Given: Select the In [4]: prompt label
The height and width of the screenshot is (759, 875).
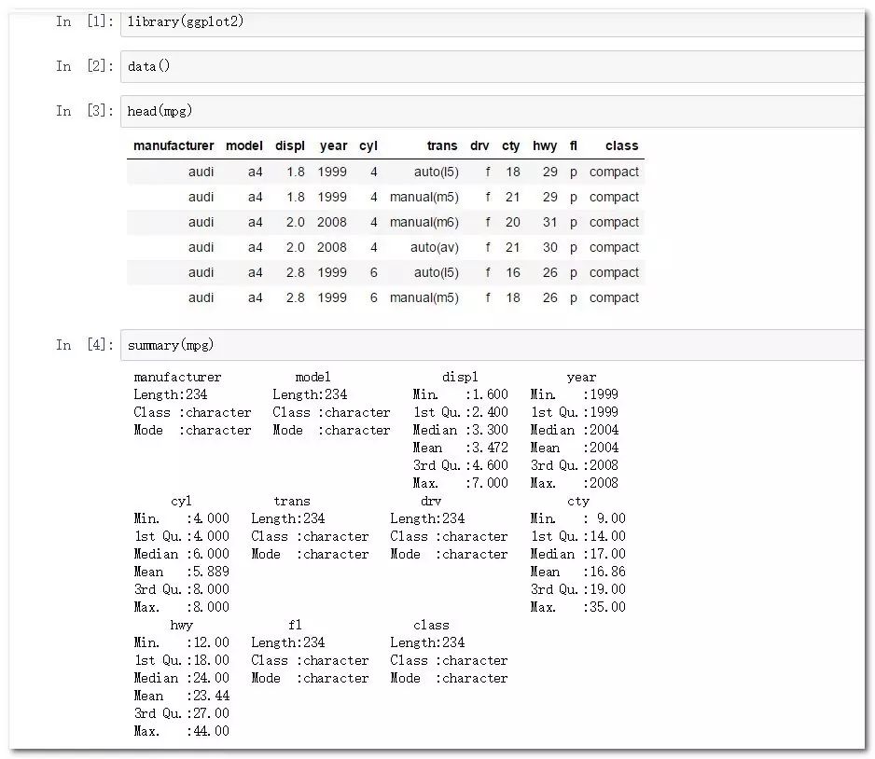Looking at the screenshot, I should pos(85,345).
